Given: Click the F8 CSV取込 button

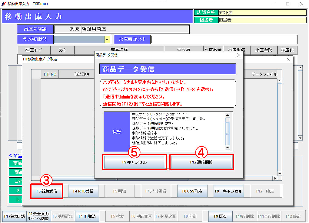Looking at the screenshot, I should 192,191.
